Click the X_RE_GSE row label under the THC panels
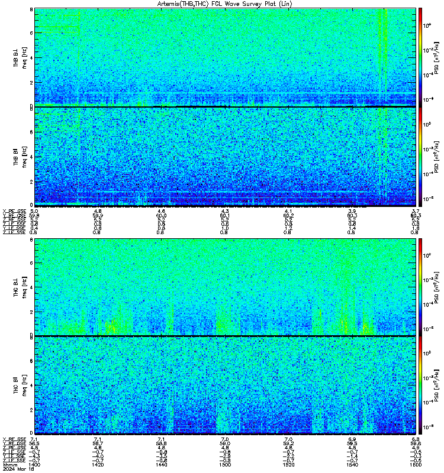 (14, 439)
